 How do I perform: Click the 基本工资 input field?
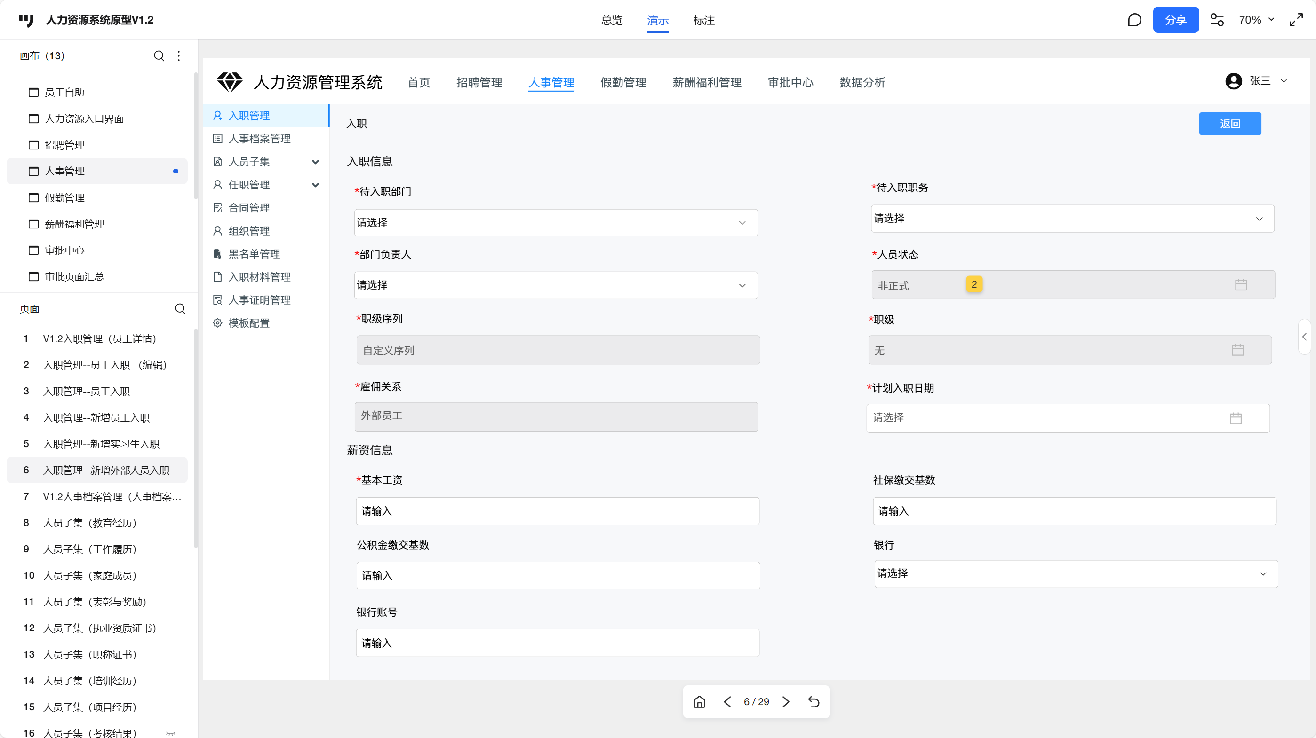(557, 511)
